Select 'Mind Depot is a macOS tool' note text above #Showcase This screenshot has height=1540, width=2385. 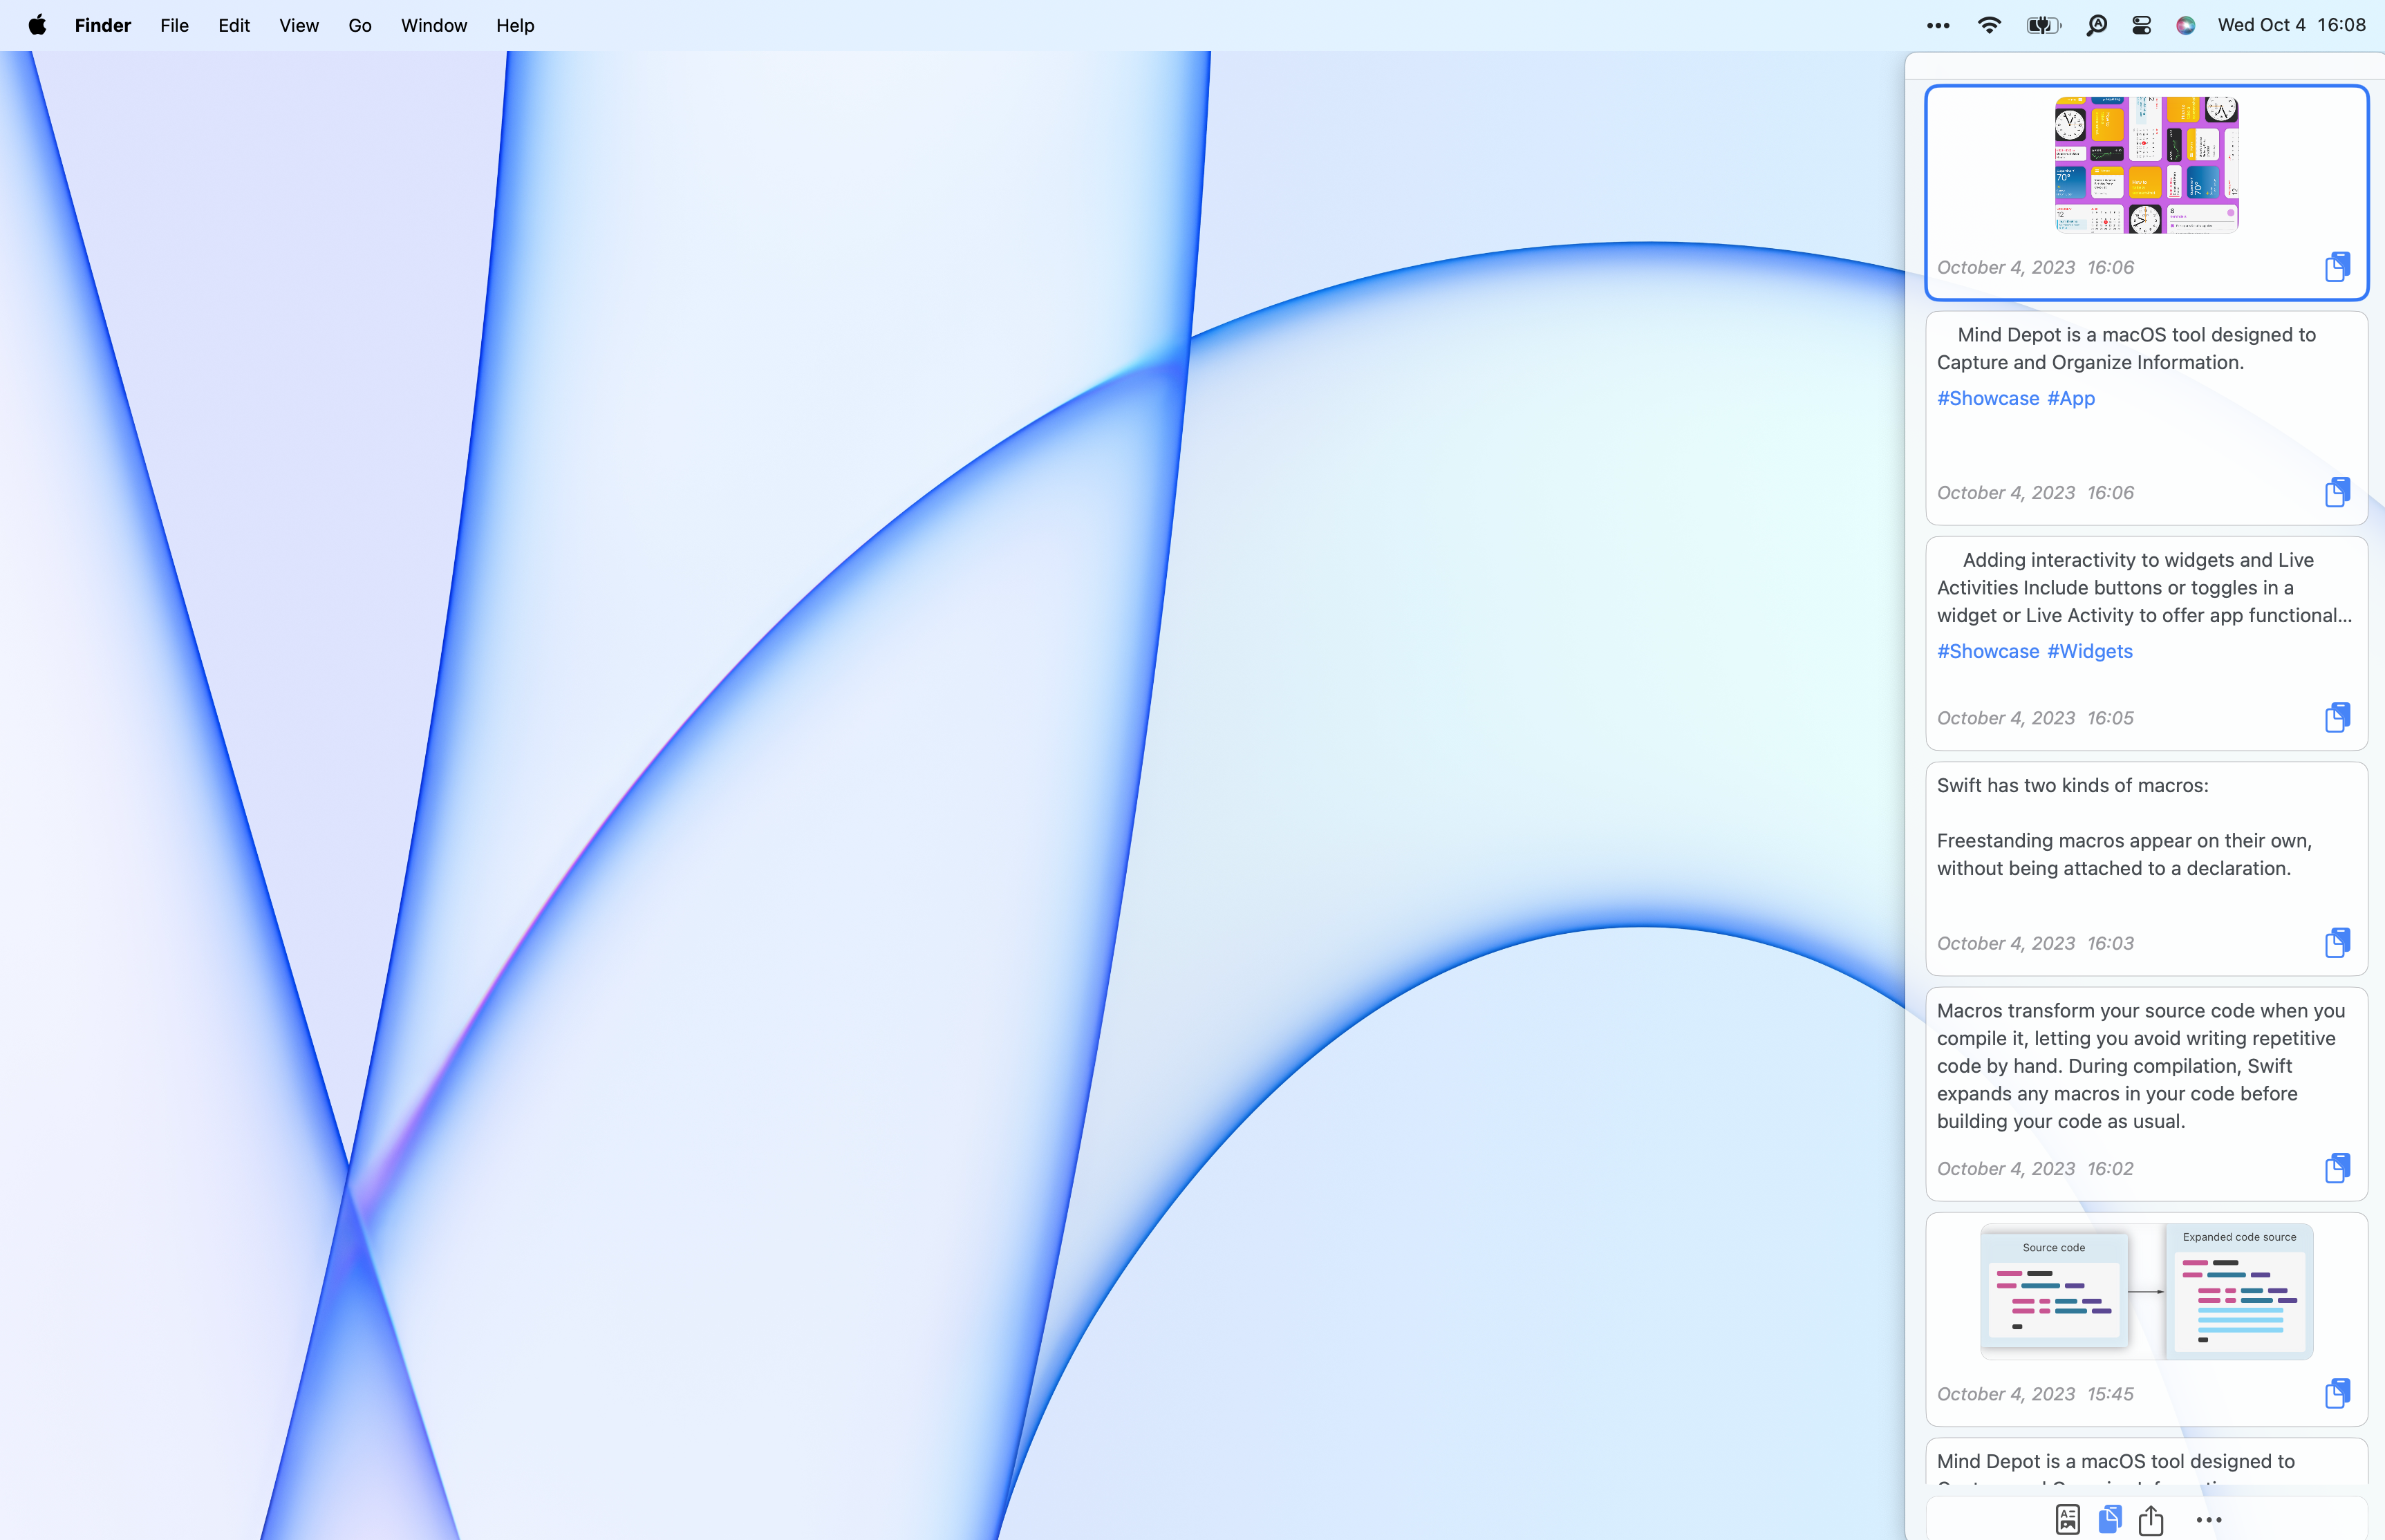click(2126, 348)
